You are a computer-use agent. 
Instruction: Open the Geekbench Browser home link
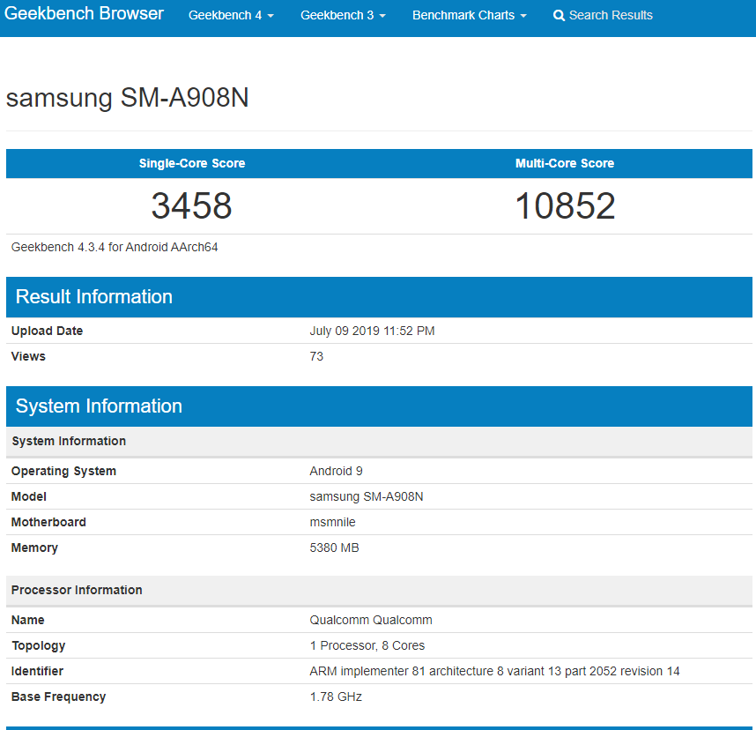pos(84,13)
